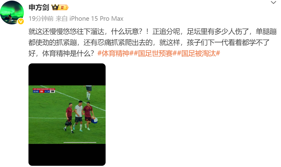Click the iPhone 15 Pro Max source

[x=96, y=19]
